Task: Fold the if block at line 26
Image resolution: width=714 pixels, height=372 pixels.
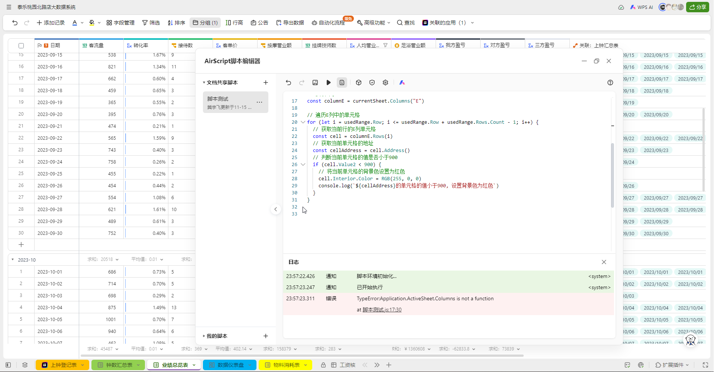Action: tap(303, 164)
